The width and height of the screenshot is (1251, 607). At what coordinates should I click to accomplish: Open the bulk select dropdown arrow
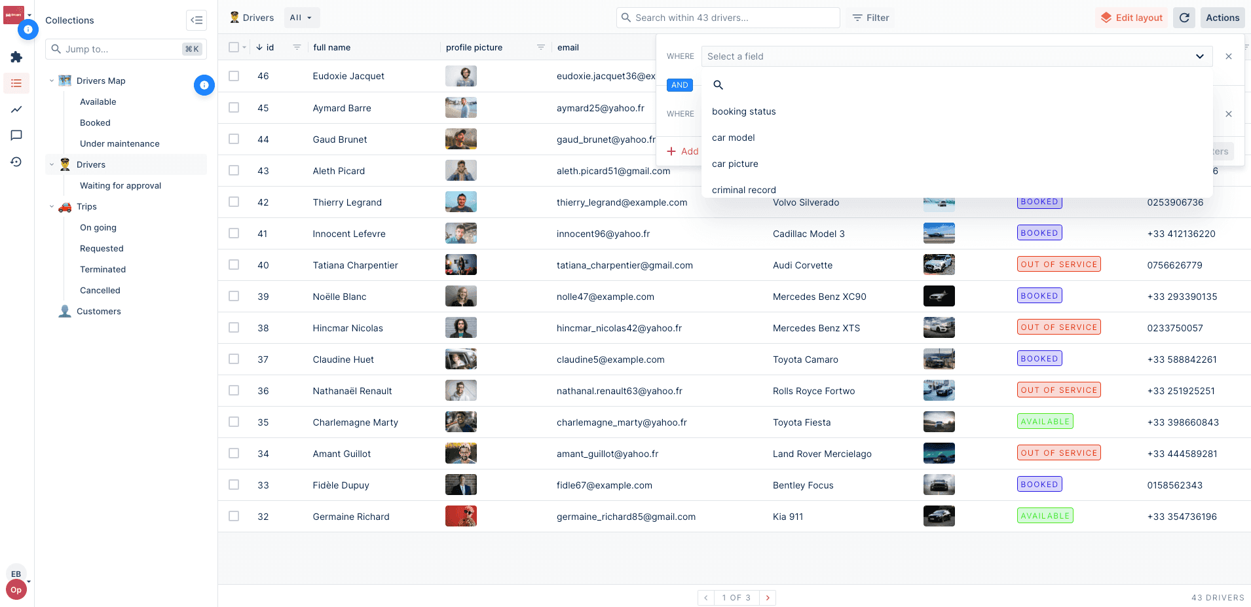tap(244, 47)
